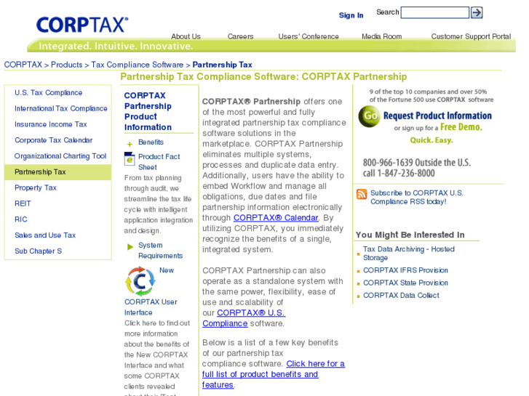Click the Free Demo link
This screenshot has width=529, height=396.
461,127
